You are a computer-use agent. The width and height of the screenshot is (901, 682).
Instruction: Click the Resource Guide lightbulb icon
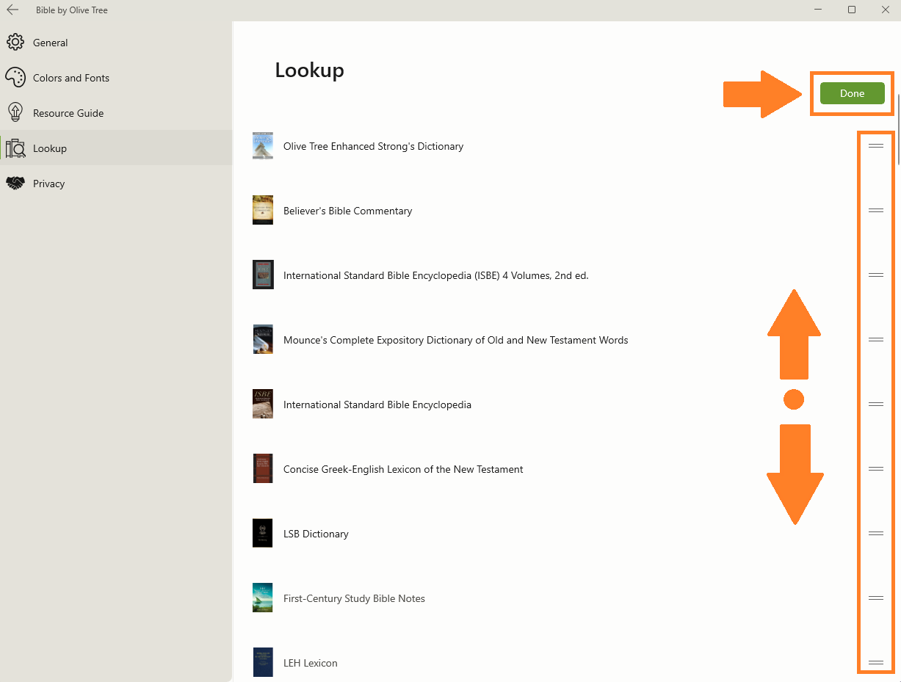15,112
